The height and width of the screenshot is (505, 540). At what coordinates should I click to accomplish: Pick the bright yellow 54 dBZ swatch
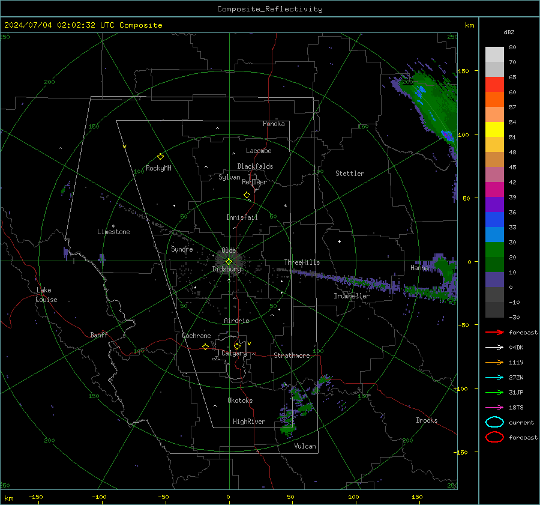[x=494, y=130]
